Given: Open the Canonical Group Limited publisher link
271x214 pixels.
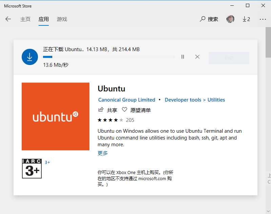Looking at the screenshot, I should 127,100.
